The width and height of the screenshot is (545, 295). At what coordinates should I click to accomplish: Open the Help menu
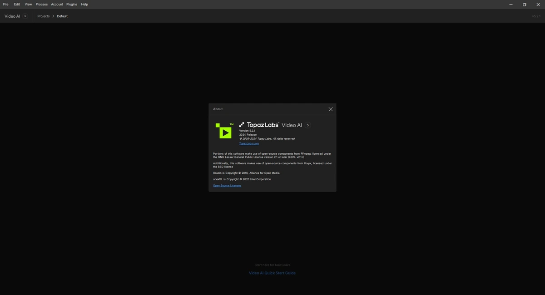[84, 4]
